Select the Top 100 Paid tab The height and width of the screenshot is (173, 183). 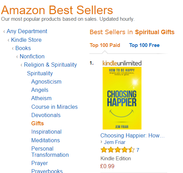pos(105,45)
